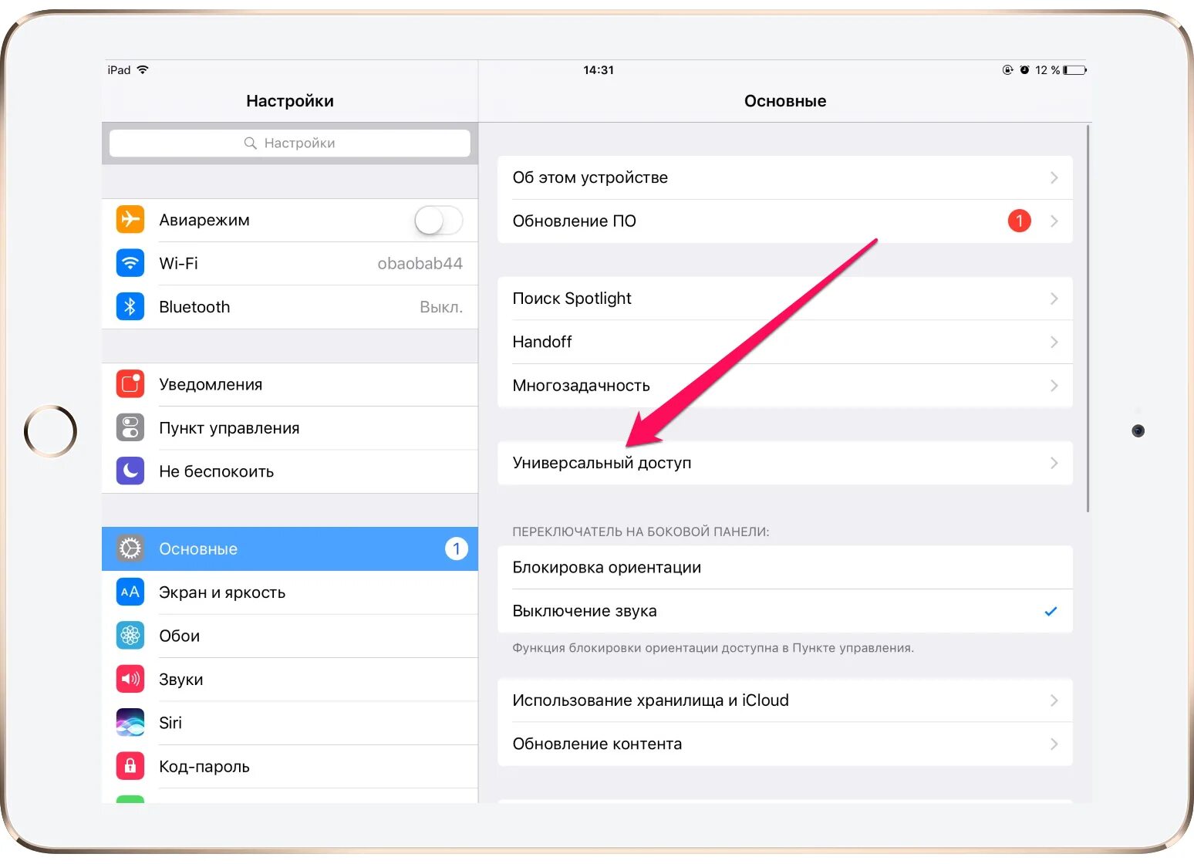This screenshot has height=864, width=1194.
Task: Tap chevron on Обновление контента row
Action: click(1054, 744)
